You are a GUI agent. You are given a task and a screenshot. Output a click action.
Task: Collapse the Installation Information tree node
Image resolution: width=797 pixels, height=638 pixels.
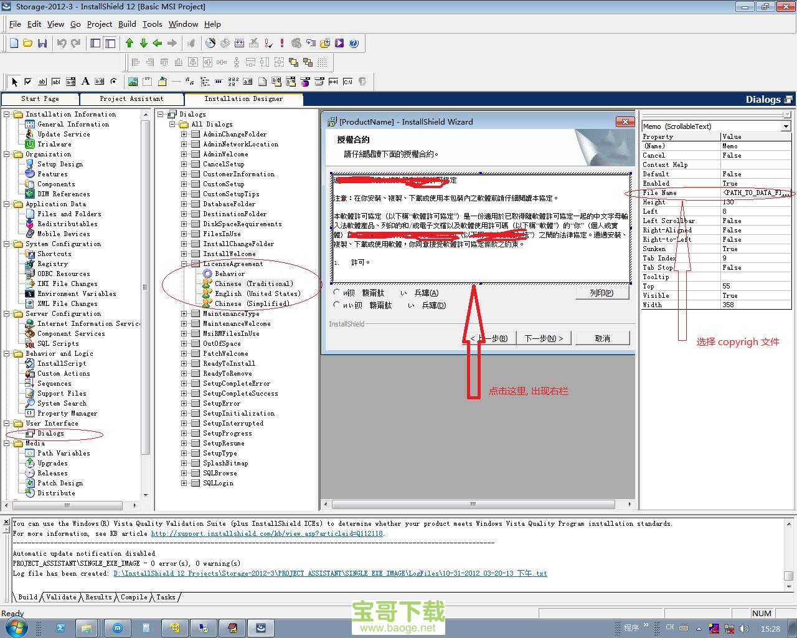tap(7, 114)
